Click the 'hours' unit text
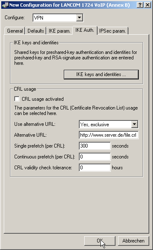 pyautogui.click(x=117, y=168)
